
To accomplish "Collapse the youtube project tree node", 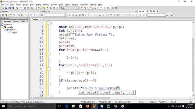I will pyautogui.click(x=2, y=27).
